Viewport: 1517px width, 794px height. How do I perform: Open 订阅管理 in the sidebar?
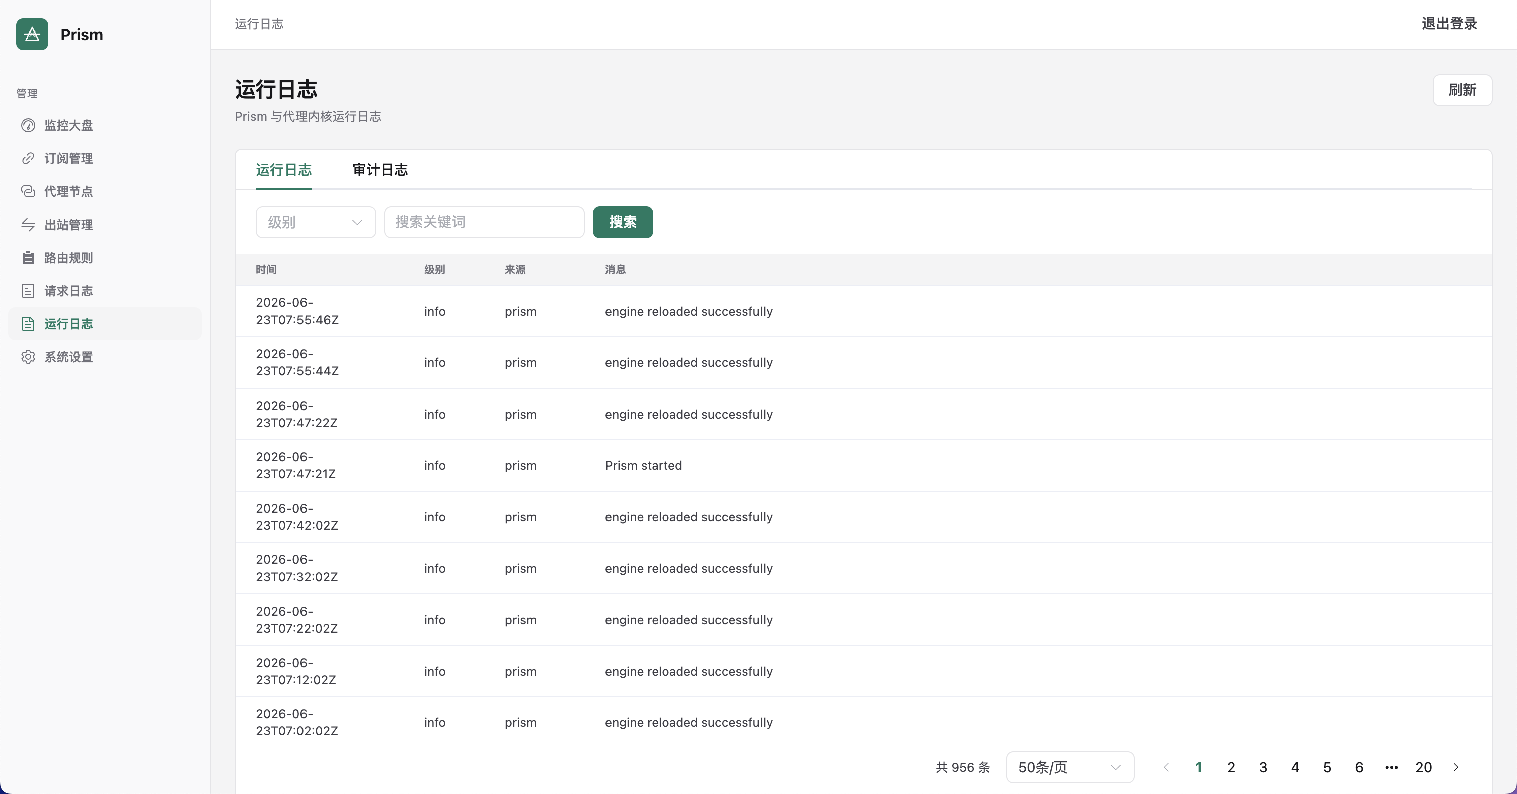click(105, 158)
